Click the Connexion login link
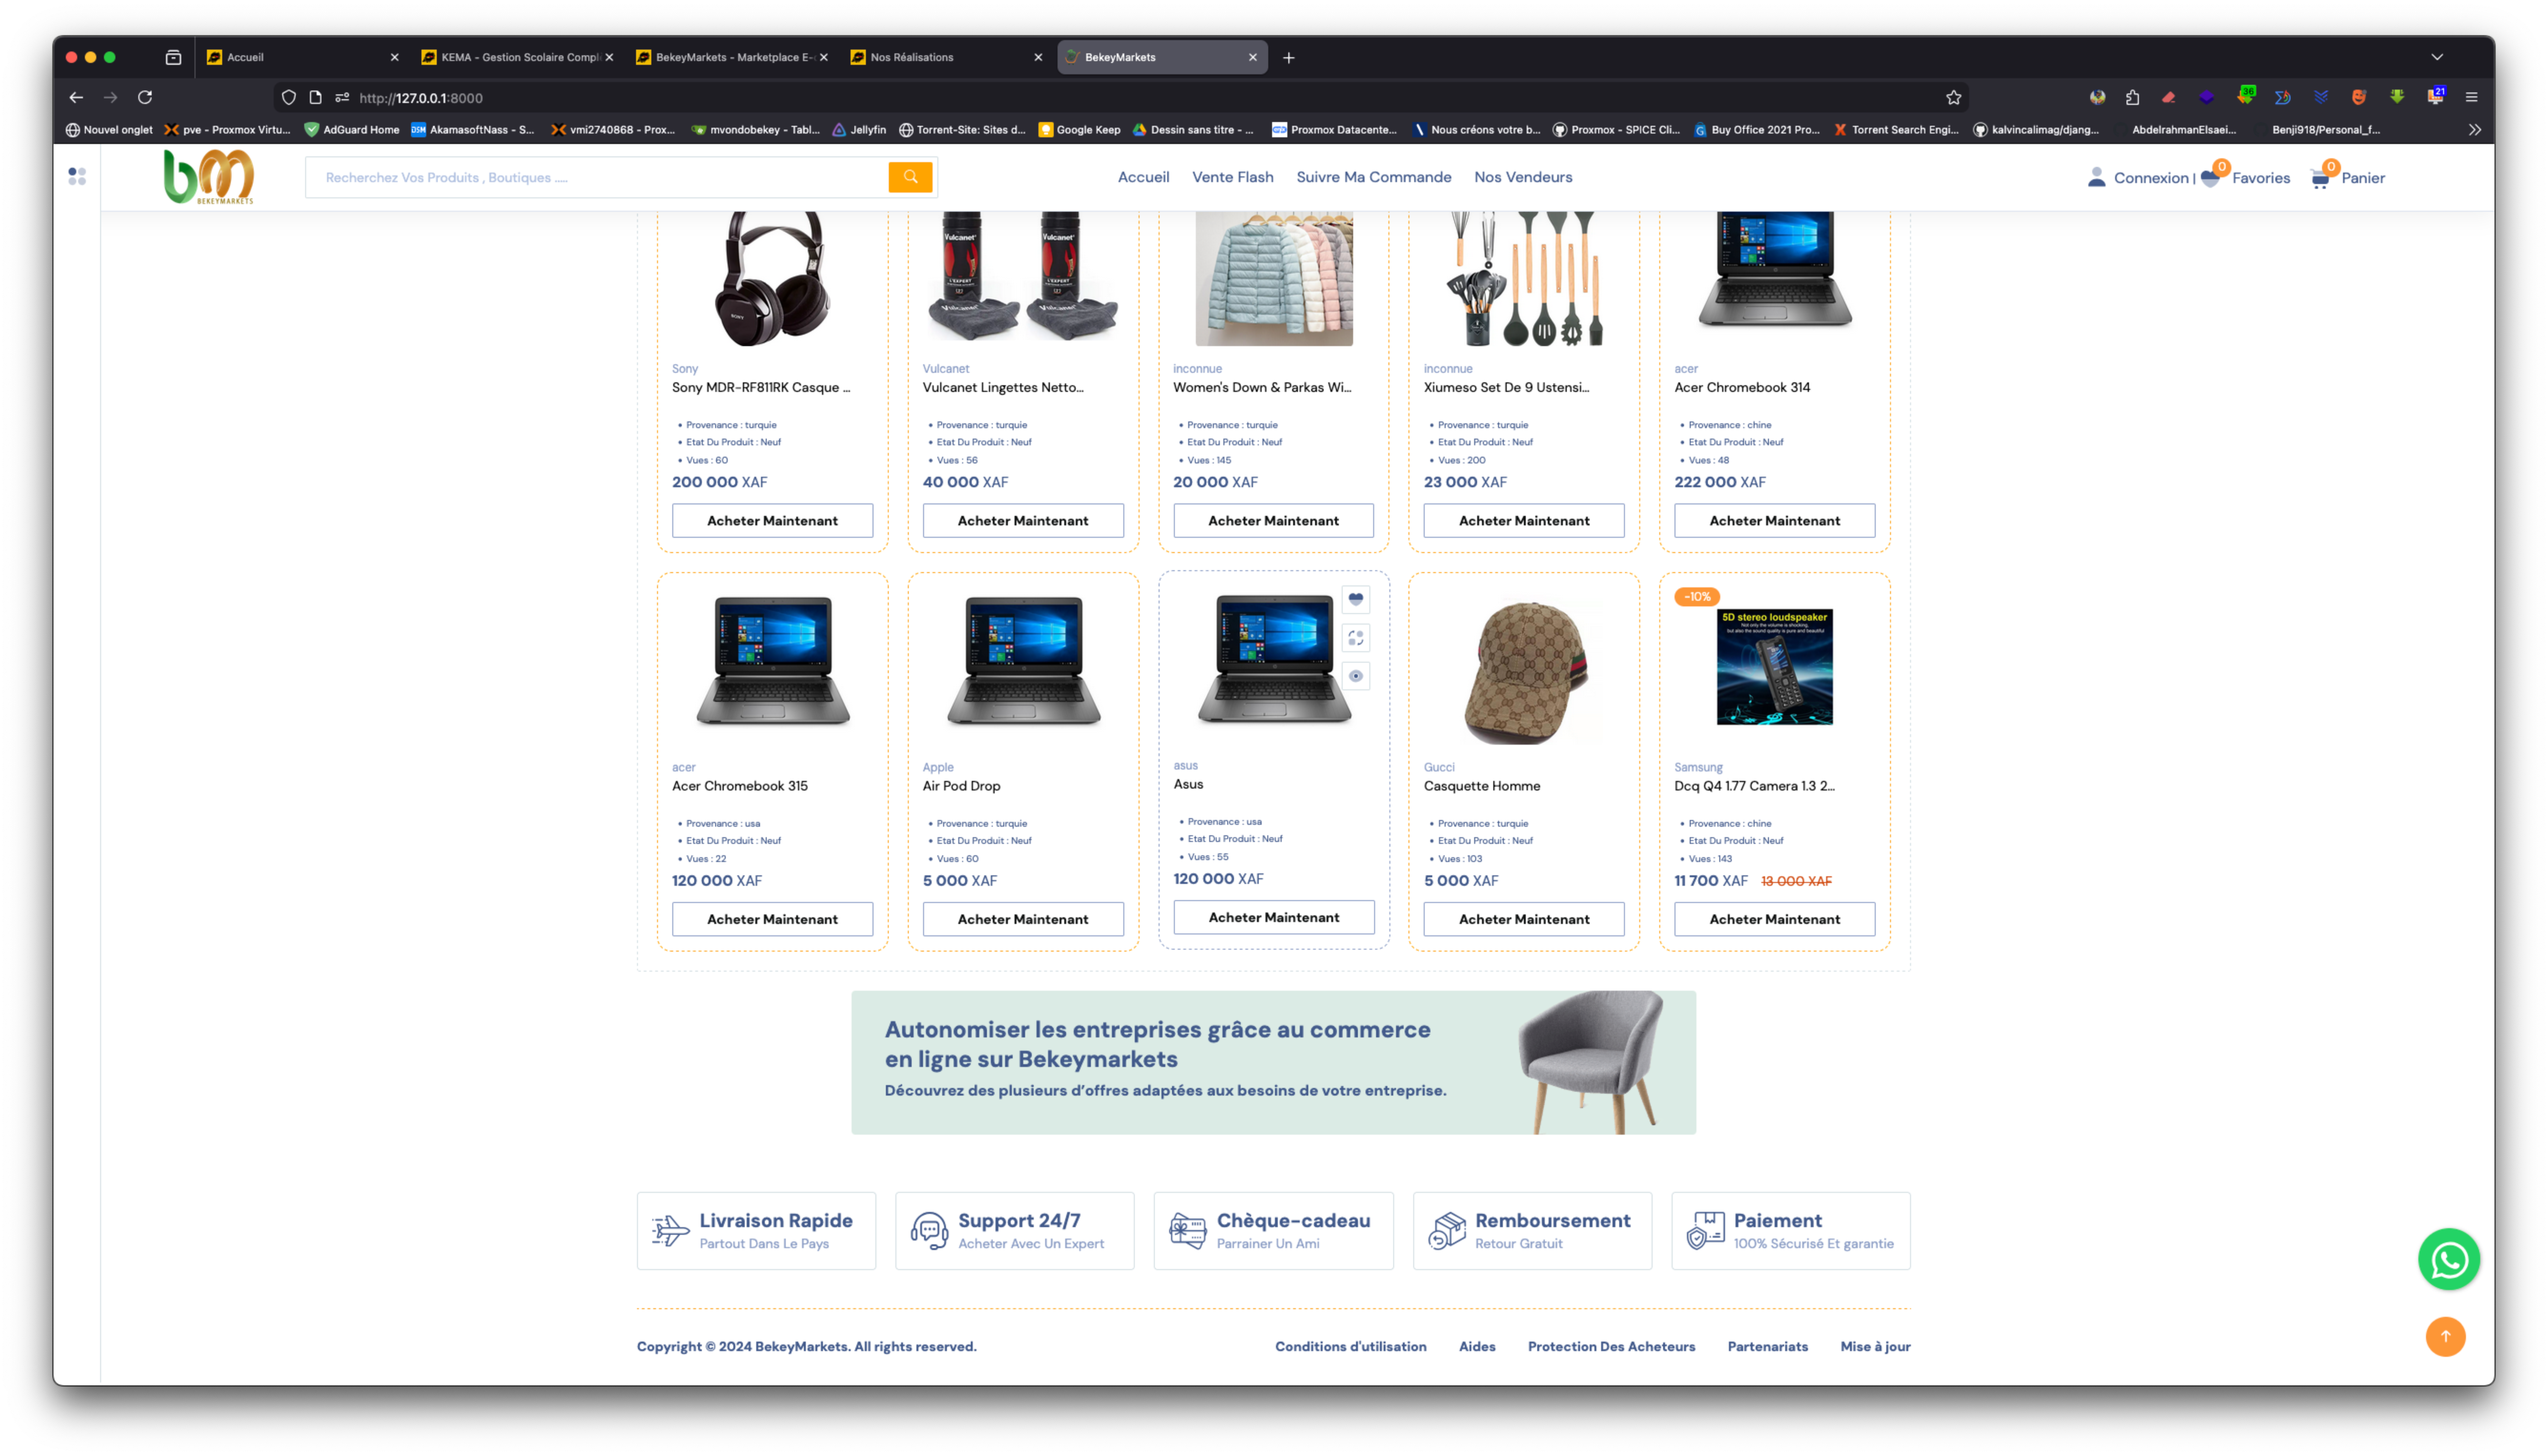The height and width of the screenshot is (1456, 2548). click(x=2150, y=178)
